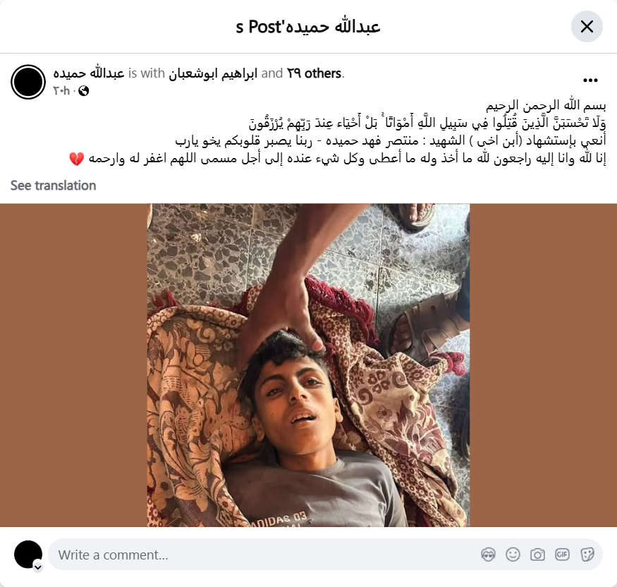Click the post Arabic body text
The image size is (617, 587).
[337, 132]
